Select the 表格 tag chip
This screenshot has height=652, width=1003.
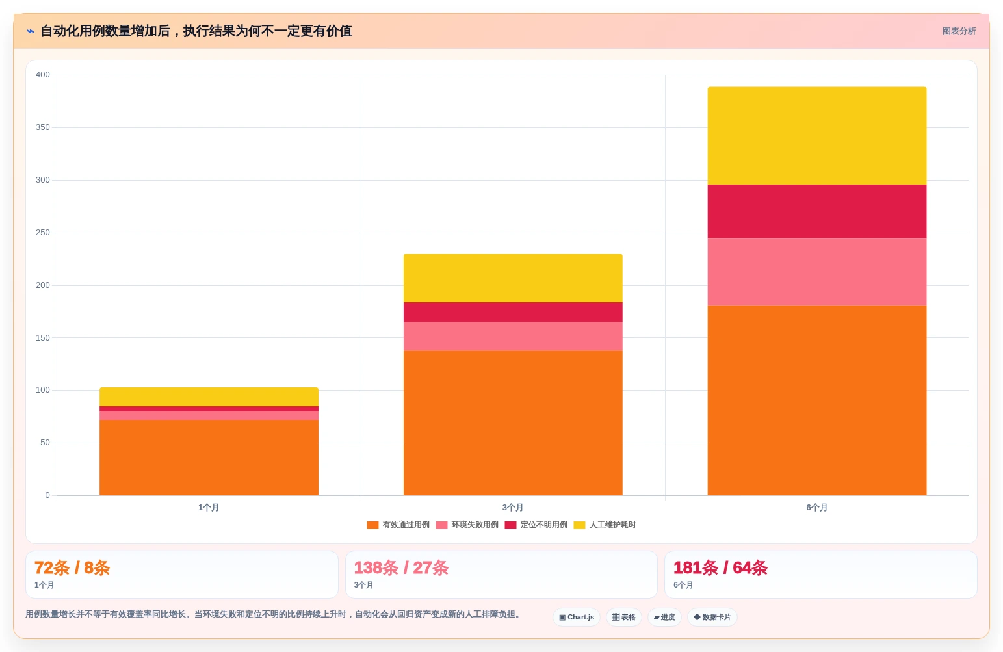(x=624, y=618)
